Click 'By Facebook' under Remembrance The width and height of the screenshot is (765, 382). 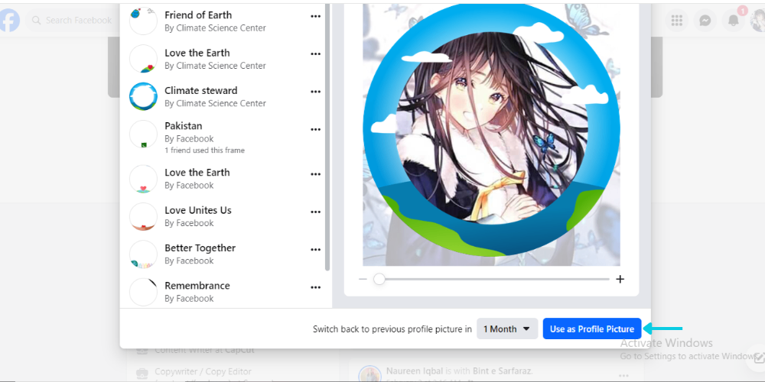[189, 299]
